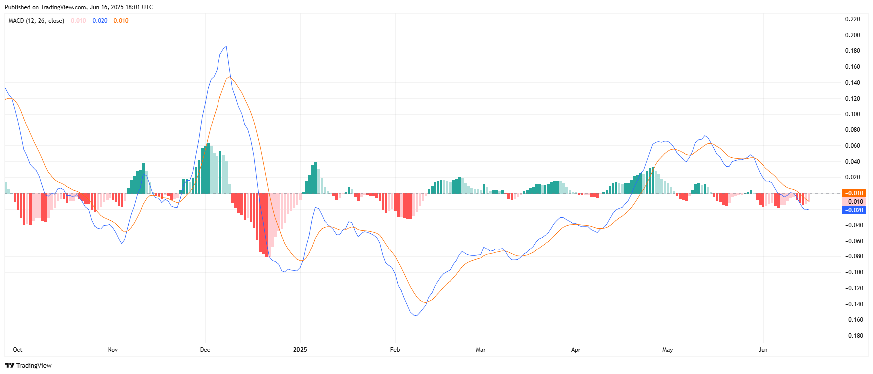Click the pink -0.010 histogram value in legend
Screen dimensions: 873x374
[77, 21]
